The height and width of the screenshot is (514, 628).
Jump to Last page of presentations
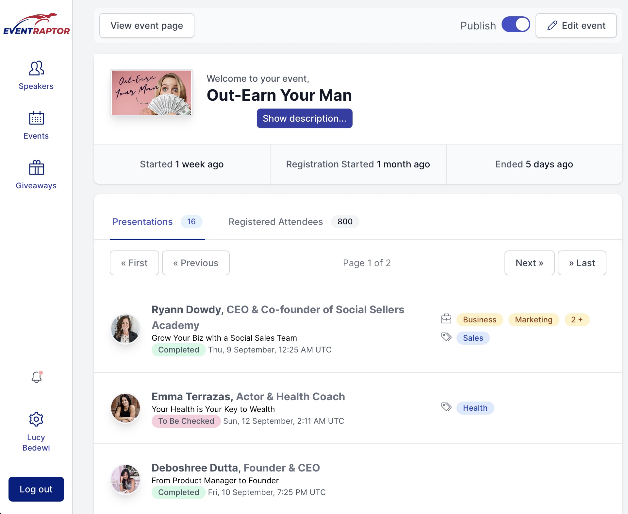click(582, 263)
